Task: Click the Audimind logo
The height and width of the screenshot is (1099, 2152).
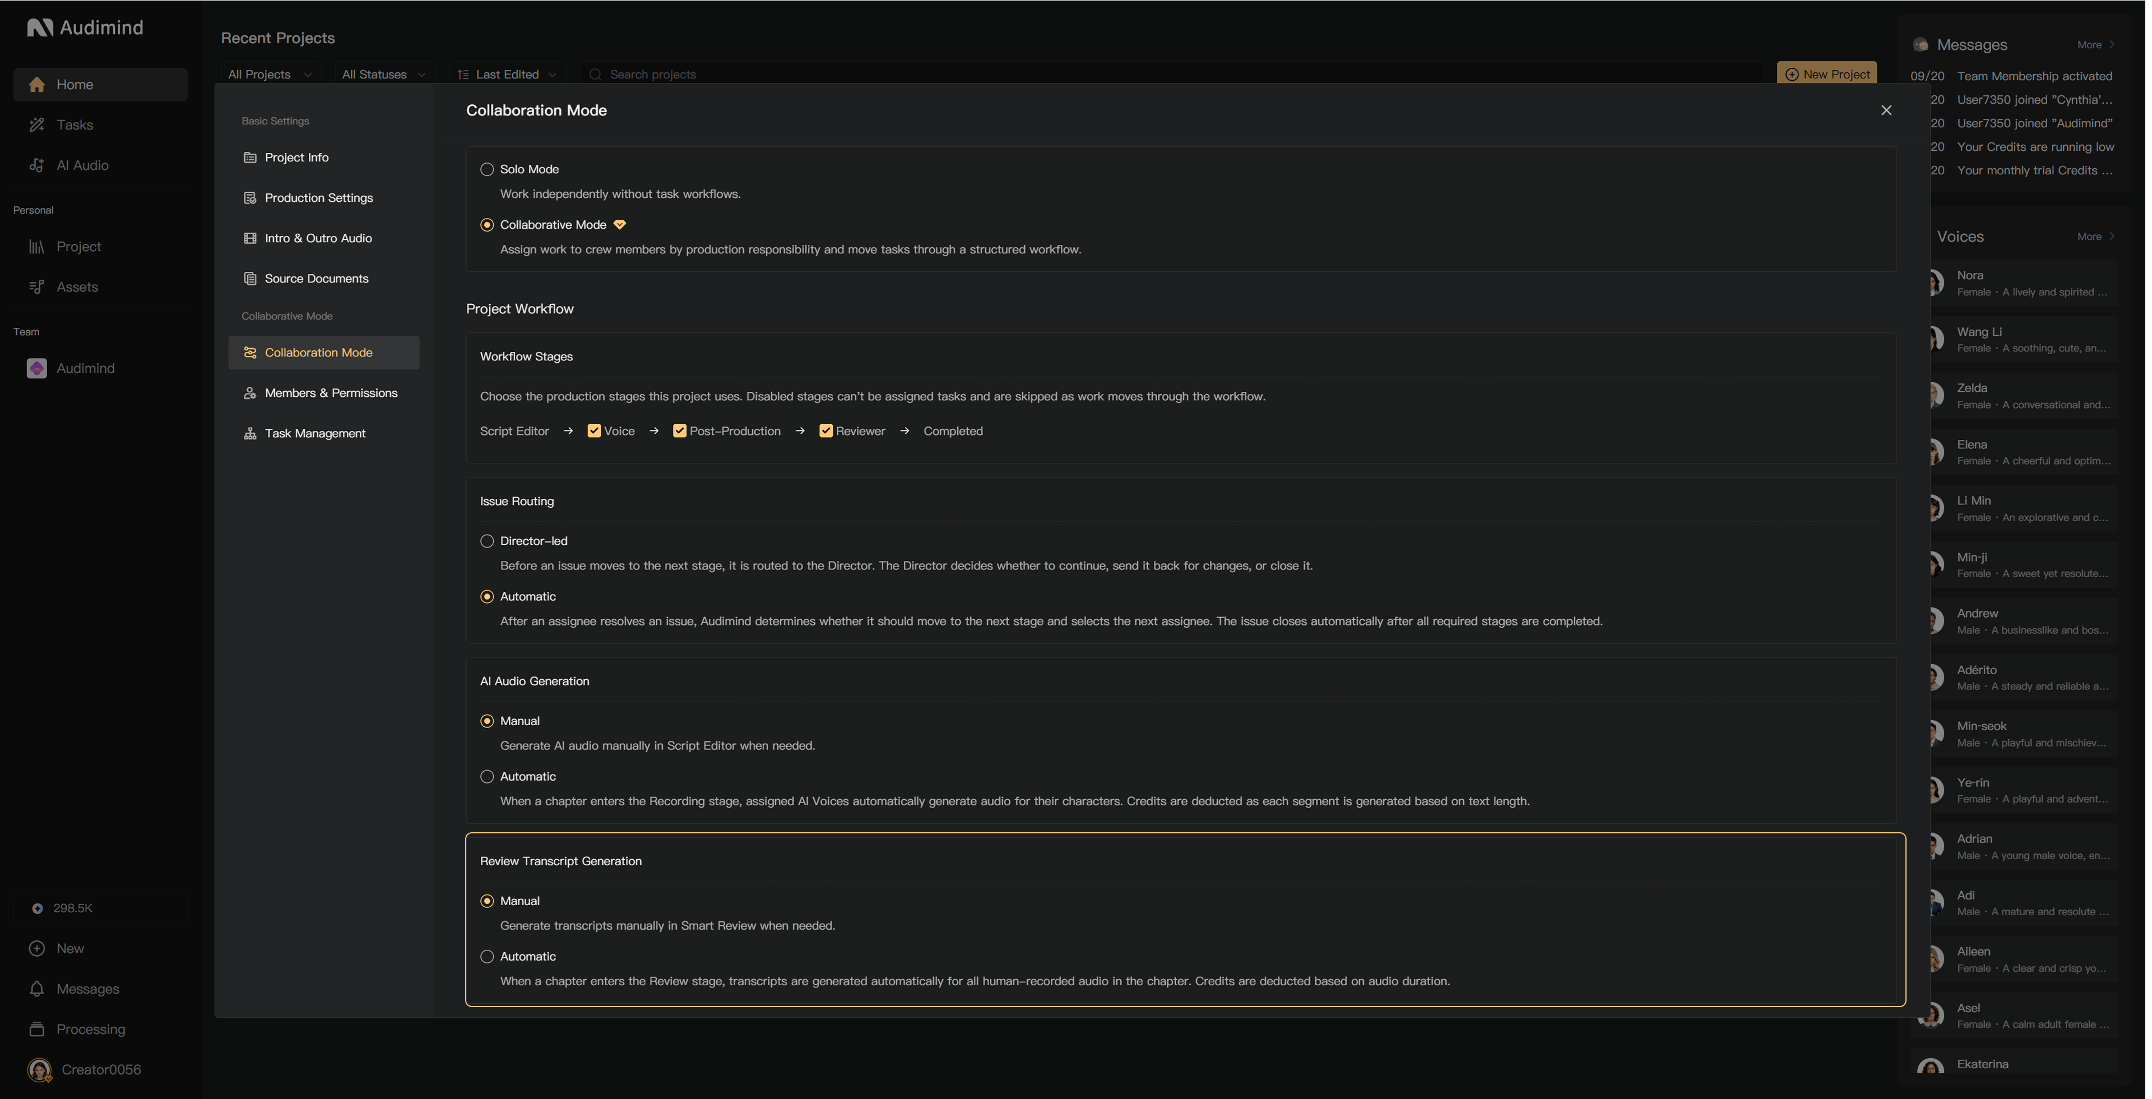Action: (x=85, y=27)
